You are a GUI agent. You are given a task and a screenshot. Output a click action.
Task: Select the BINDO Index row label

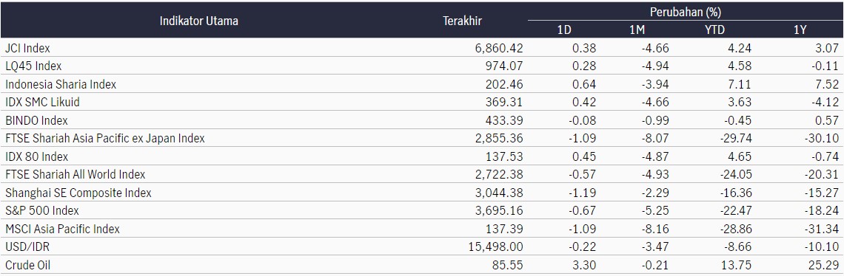coord(36,120)
